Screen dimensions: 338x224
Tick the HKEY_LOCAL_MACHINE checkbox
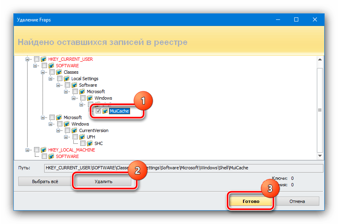[x=37, y=150]
